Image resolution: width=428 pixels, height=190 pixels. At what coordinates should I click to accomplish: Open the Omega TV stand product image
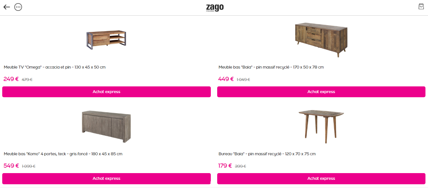[106, 40]
